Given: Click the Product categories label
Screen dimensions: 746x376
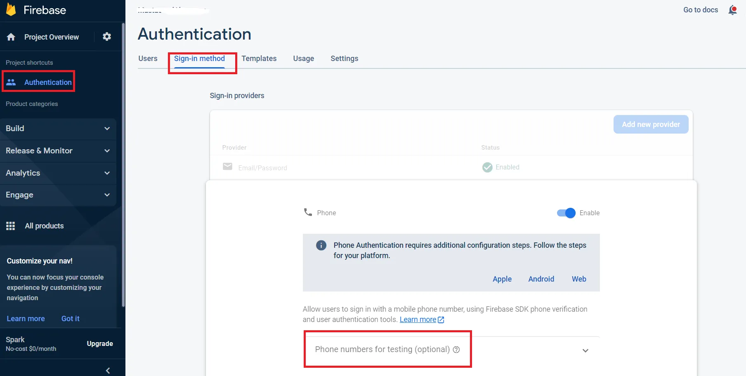Looking at the screenshot, I should pyautogui.click(x=32, y=104).
